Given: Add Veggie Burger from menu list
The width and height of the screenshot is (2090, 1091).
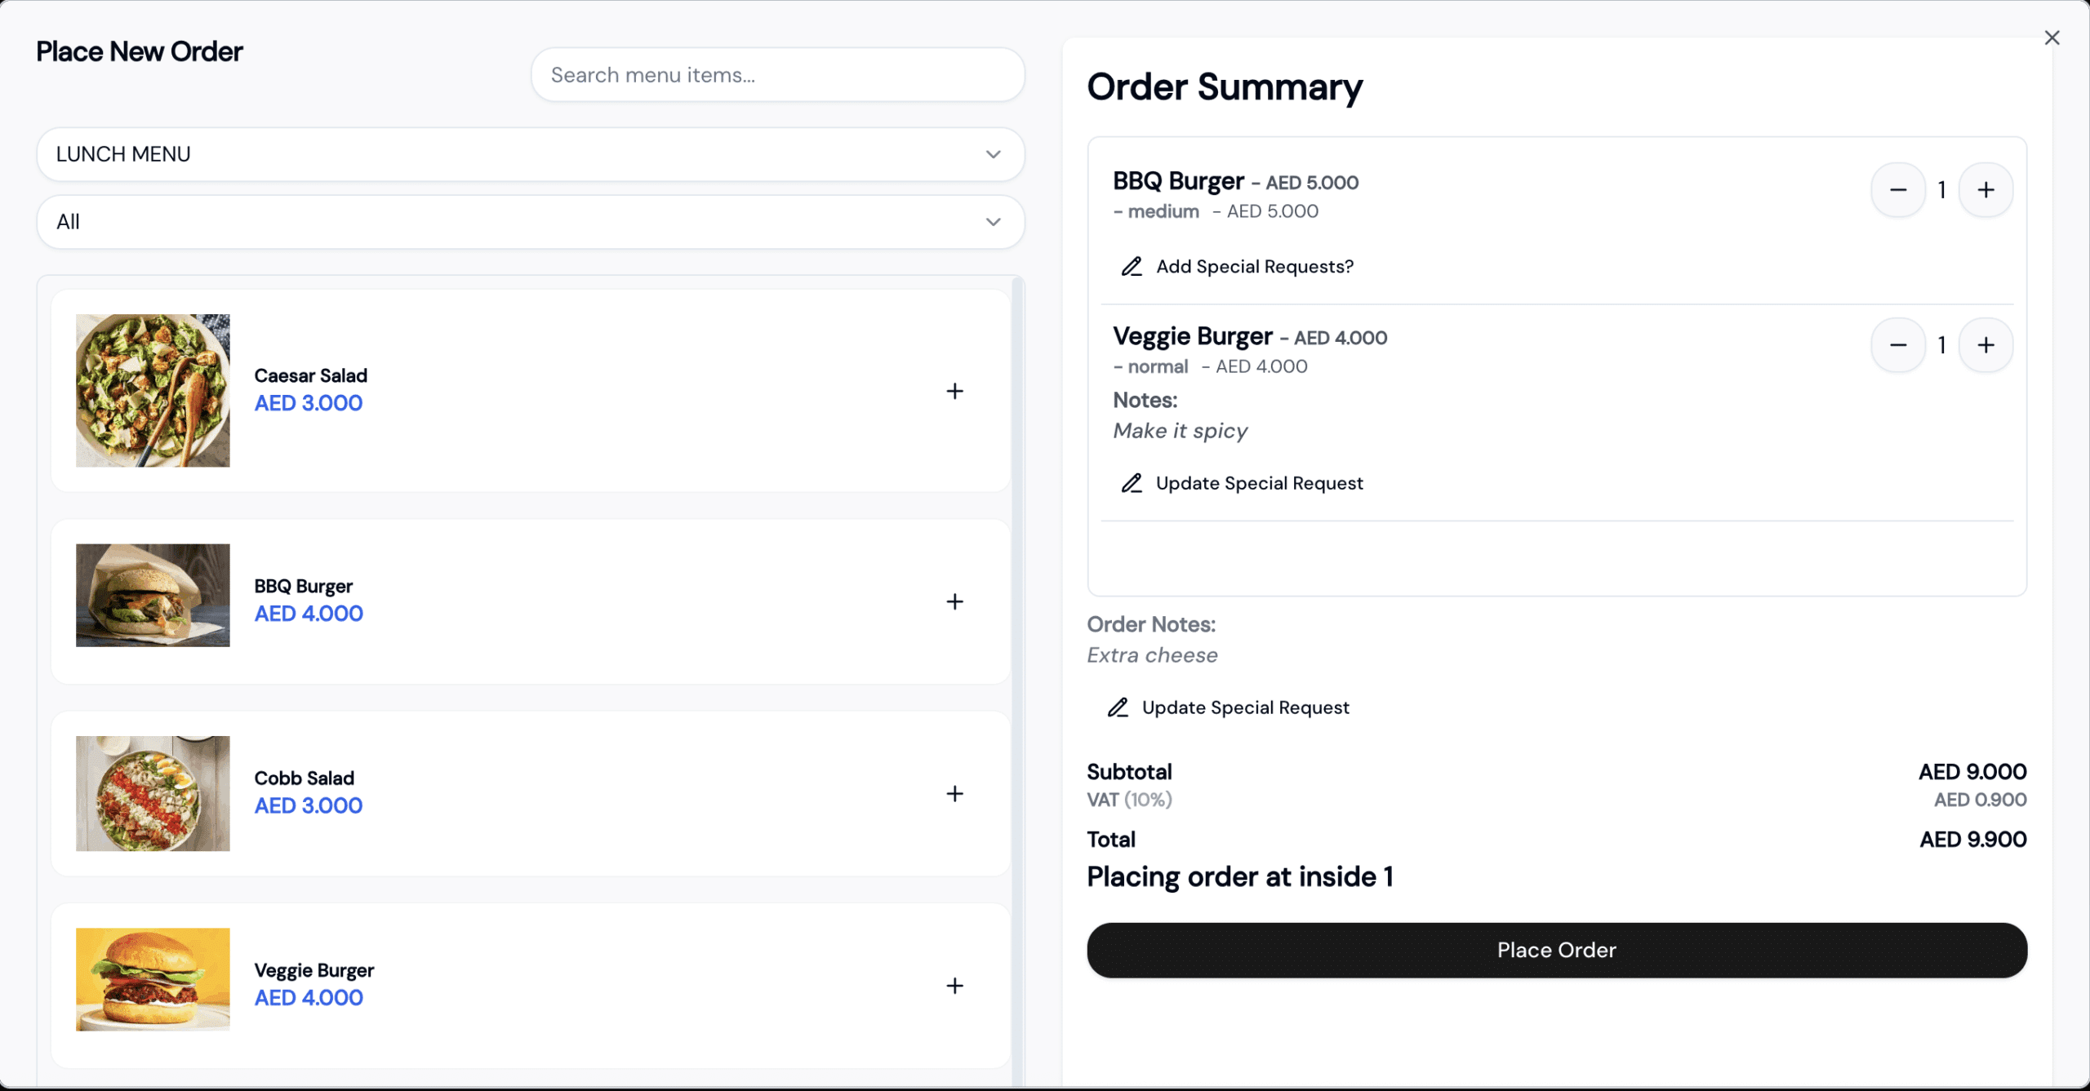Looking at the screenshot, I should click(954, 986).
